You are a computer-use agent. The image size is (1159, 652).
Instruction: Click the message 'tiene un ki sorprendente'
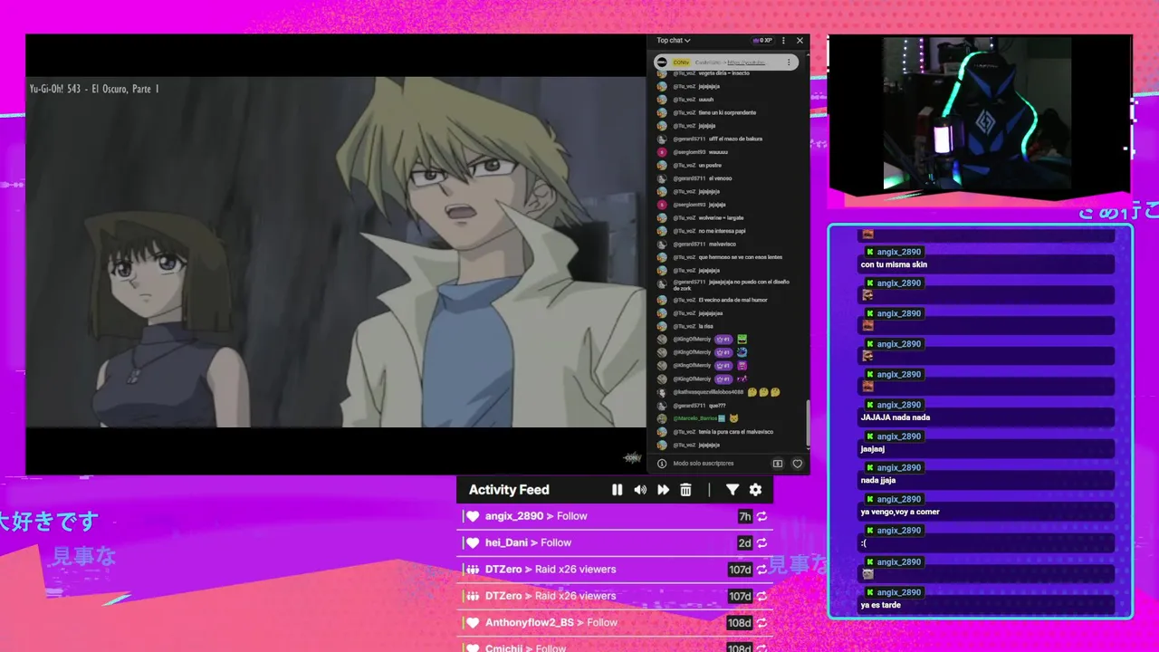pos(727,113)
